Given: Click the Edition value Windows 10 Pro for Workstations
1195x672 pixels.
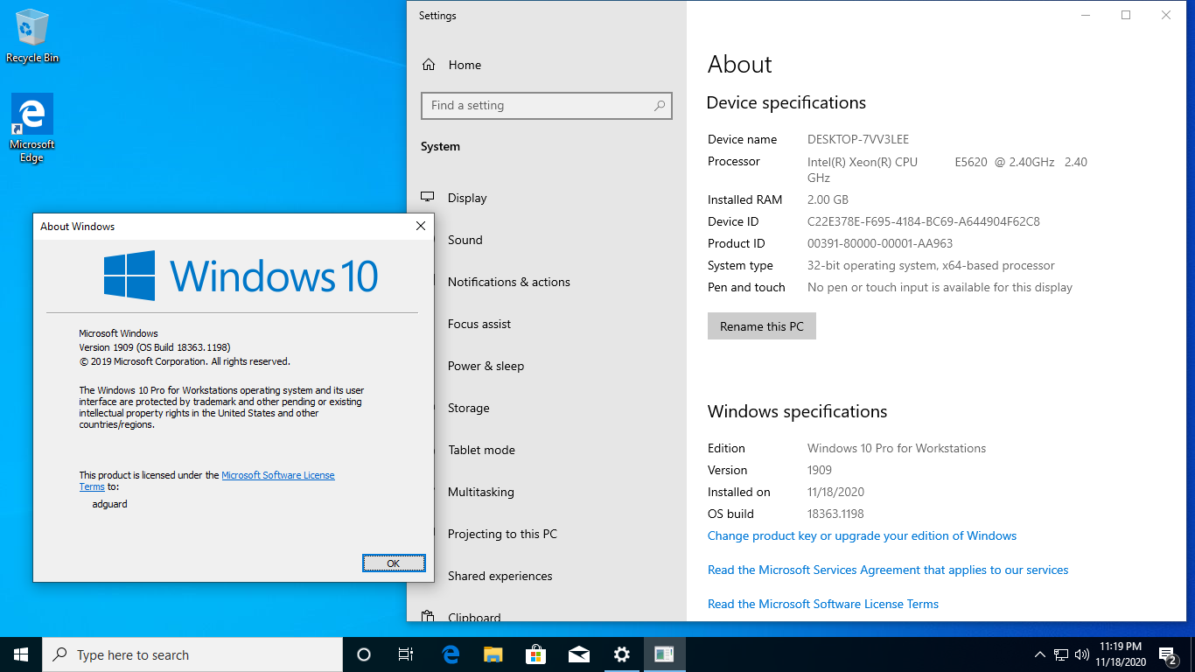Looking at the screenshot, I should [897, 448].
